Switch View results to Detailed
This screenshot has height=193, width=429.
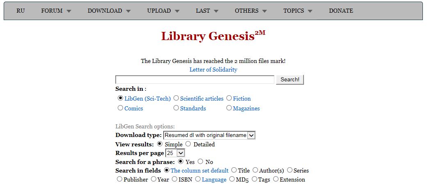[x=188, y=144]
